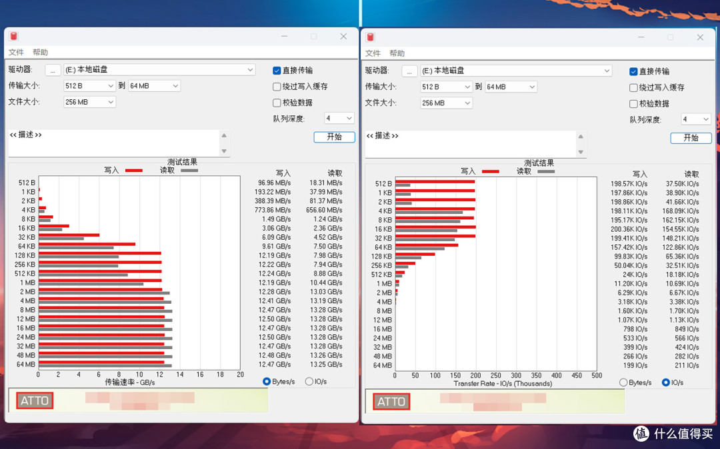Uncheck 直接传输 checkbox in left window

277,71
